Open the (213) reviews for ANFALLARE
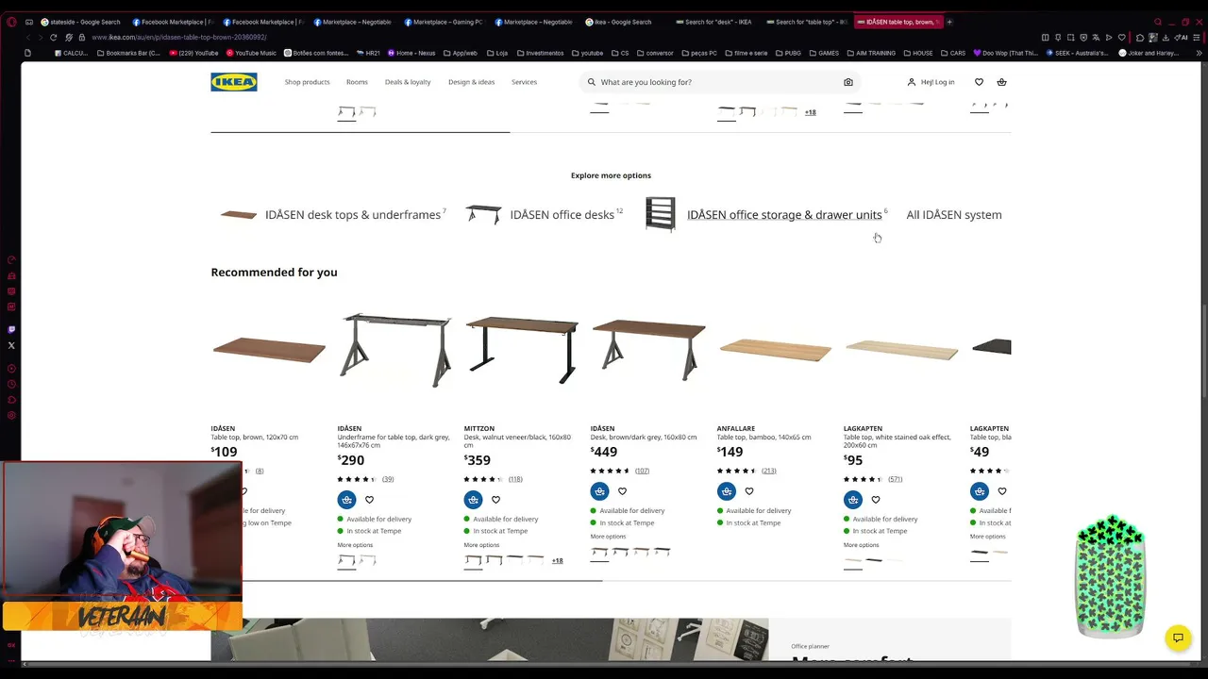Viewport: 1208px width, 679px height. pos(769,471)
